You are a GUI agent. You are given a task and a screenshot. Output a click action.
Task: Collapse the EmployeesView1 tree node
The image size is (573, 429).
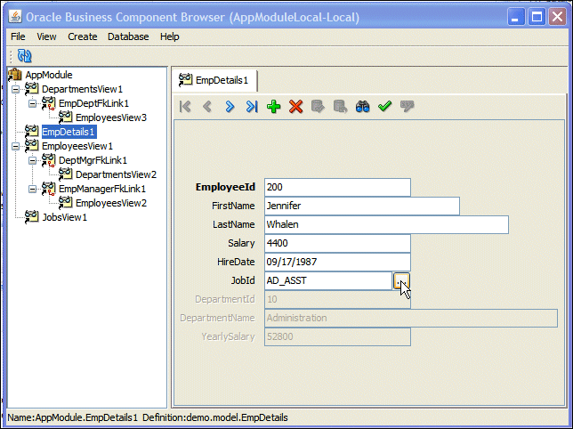coord(16,146)
